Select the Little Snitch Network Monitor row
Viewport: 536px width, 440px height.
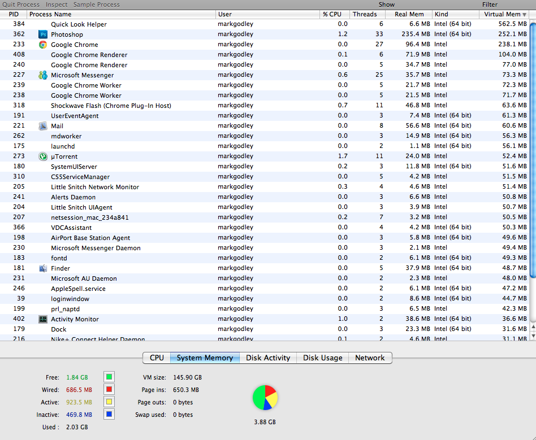tap(264, 187)
